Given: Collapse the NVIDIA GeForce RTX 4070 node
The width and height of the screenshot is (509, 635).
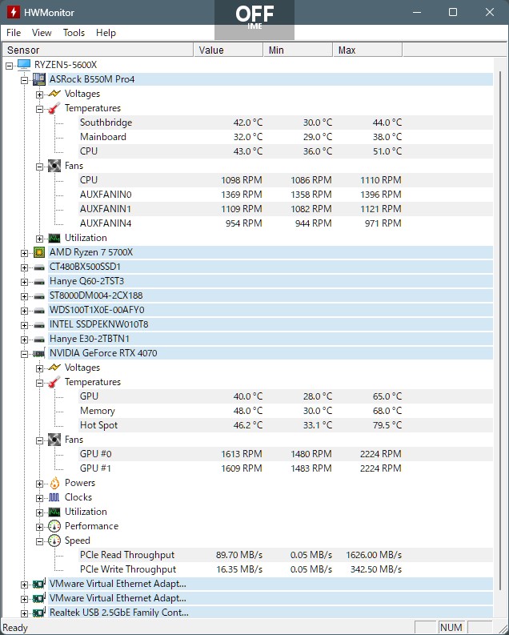Looking at the screenshot, I should click(25, 354).
